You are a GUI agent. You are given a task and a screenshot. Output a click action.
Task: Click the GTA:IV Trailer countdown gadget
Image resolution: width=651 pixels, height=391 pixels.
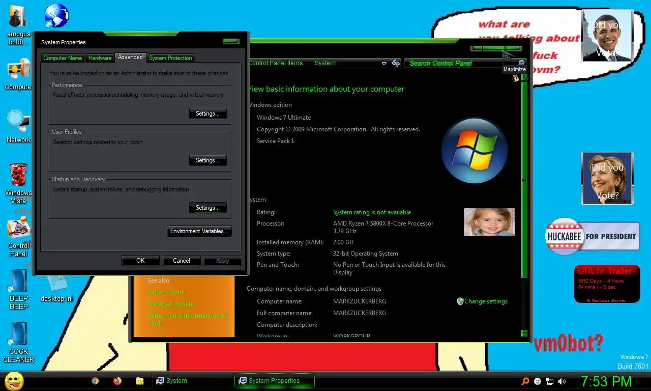click(x=607, y=284)
